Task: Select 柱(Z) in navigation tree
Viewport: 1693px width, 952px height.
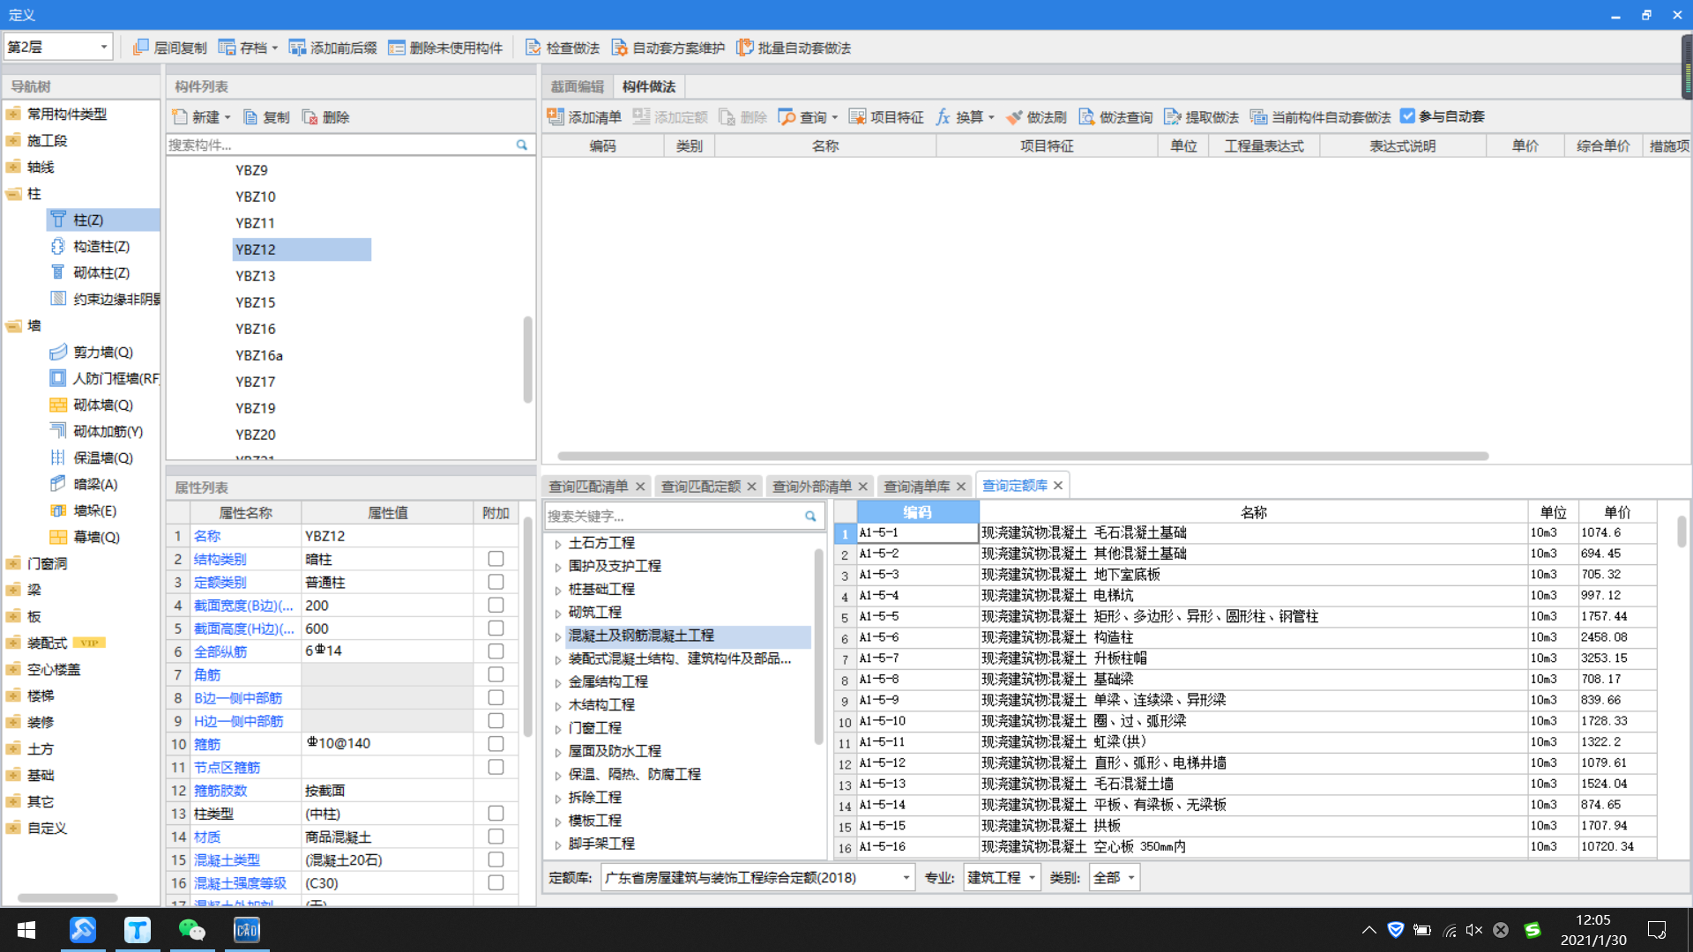Action: [88, 219]
